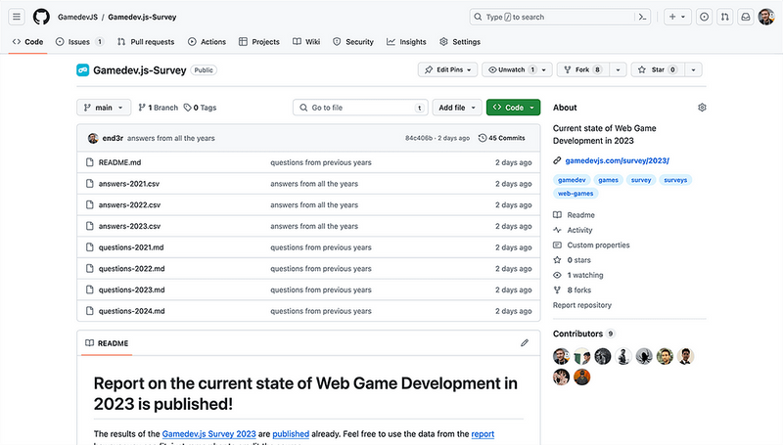Open questions-2021.md file
Screen dimensions: 783x445
(131, 246)
